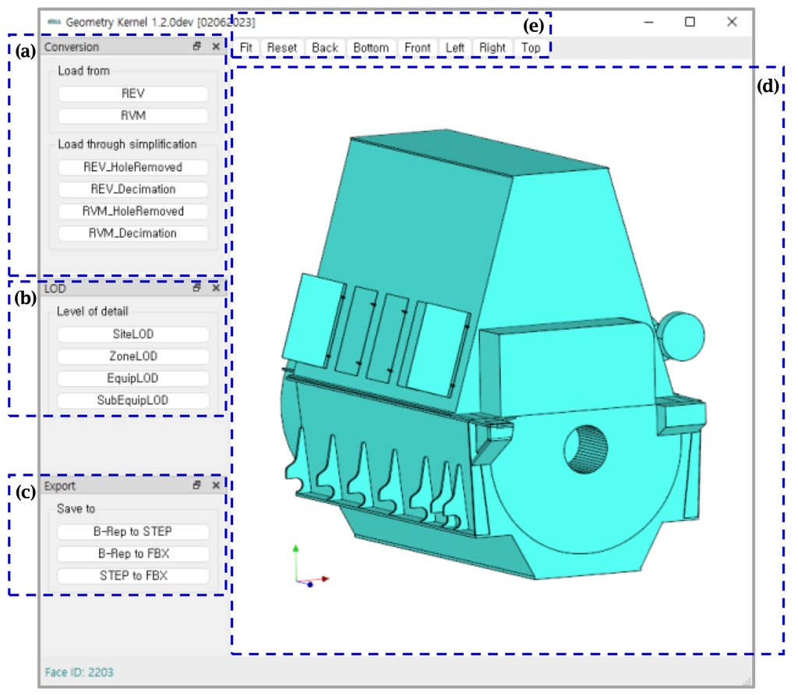
Task: Switch to Front view
Action: pos(418,48)
